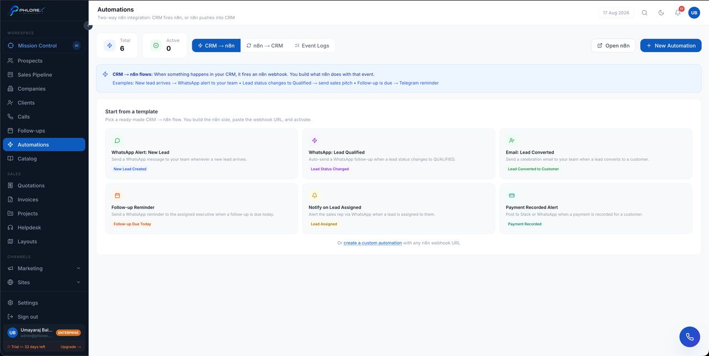Click the New Lead Created tag
Viewport: 709px width, 356px height.
coord(130,169)
